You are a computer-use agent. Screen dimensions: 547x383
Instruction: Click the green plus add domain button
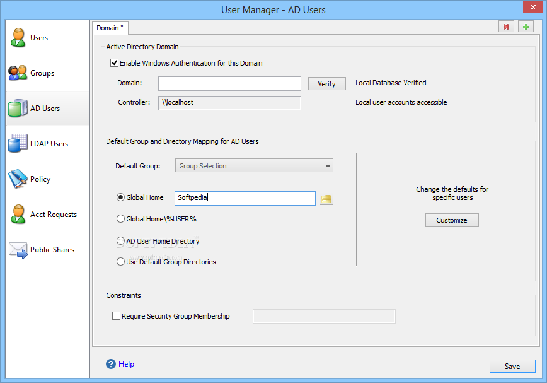click(526, 27)
